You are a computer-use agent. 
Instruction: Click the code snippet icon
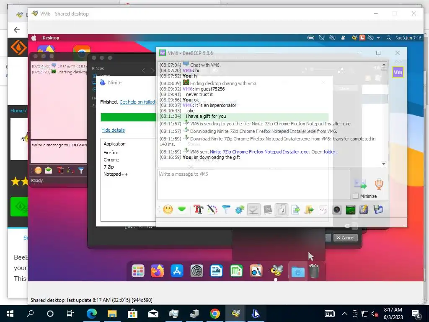(x=323, y=210)
